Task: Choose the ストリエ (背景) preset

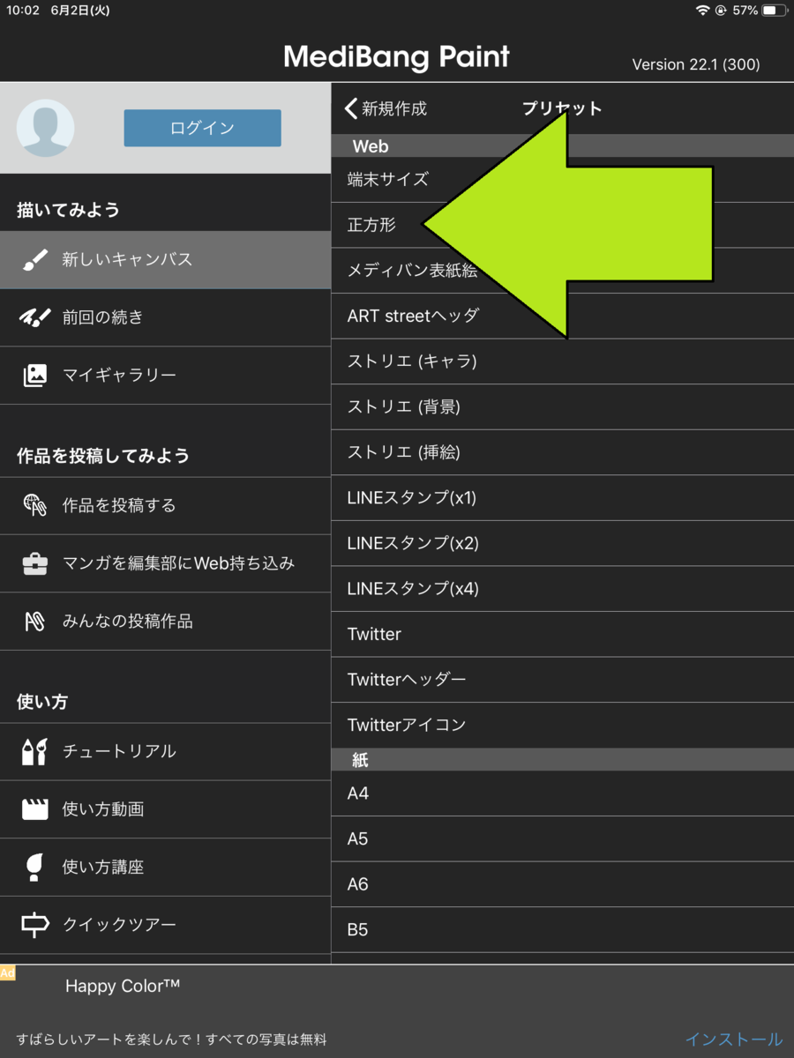Action: 563,407
